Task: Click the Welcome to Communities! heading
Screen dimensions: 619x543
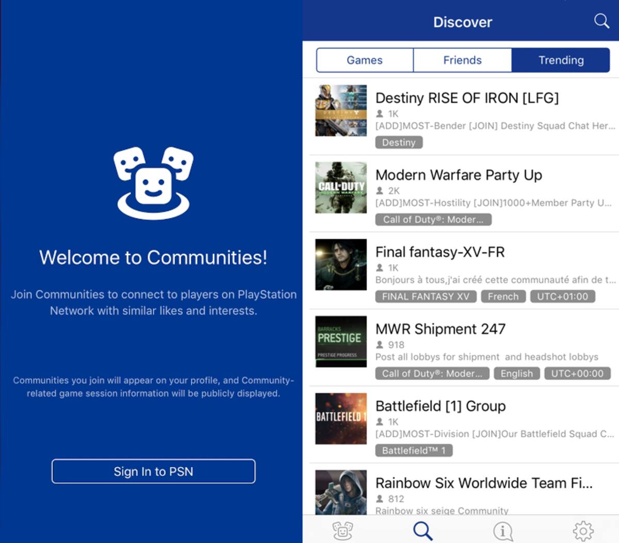Action: pyautogui.click(x=153, y=257)
